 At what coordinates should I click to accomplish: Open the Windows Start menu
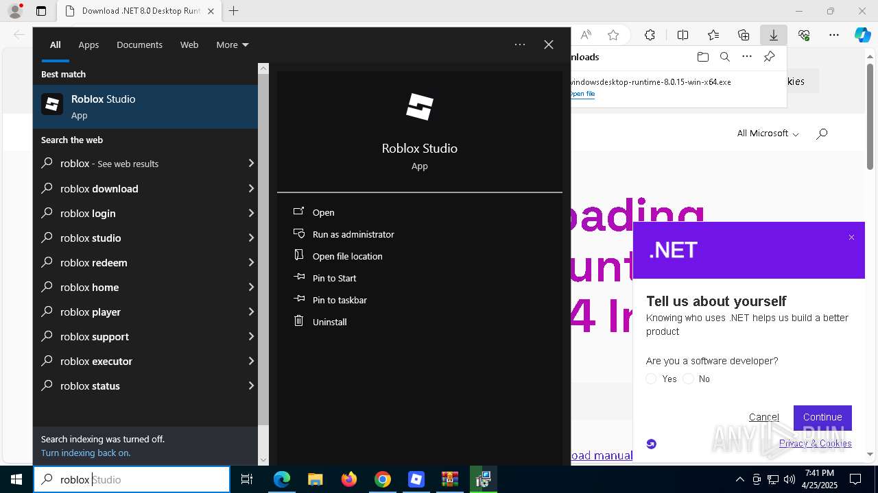[16, 479]
